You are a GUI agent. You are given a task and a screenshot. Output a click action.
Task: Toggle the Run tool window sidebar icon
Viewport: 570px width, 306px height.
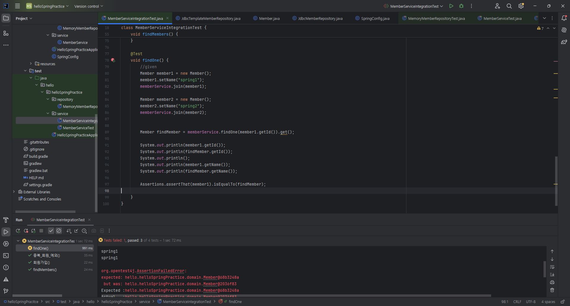[x=6, y=232]
